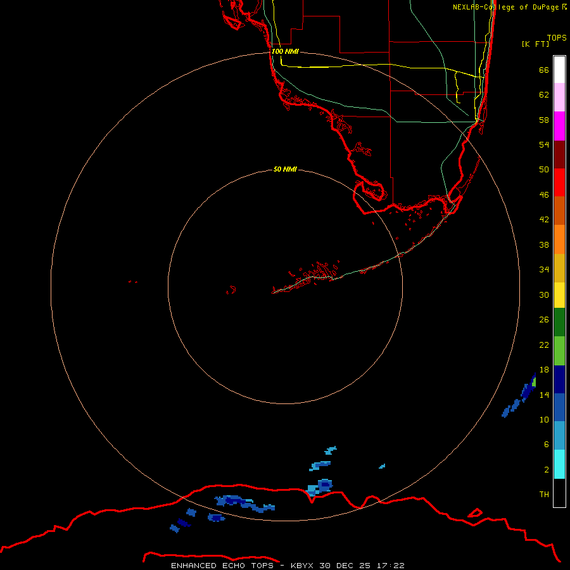Click the '50 NMI' range ring label
This screenshot has height=570, width=570.
(x=285, y=169)
